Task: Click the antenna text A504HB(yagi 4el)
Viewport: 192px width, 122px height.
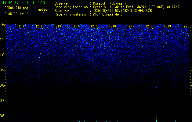Action: pyautogui.click(x=108, y=14)
